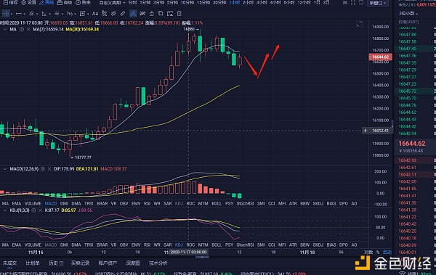Switch to the 历史 history tab
This screenshot has width=436, height=275.
click(56, 263)
